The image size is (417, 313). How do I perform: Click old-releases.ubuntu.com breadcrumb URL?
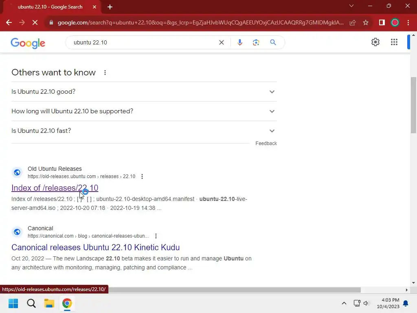[x=81, y=176]
